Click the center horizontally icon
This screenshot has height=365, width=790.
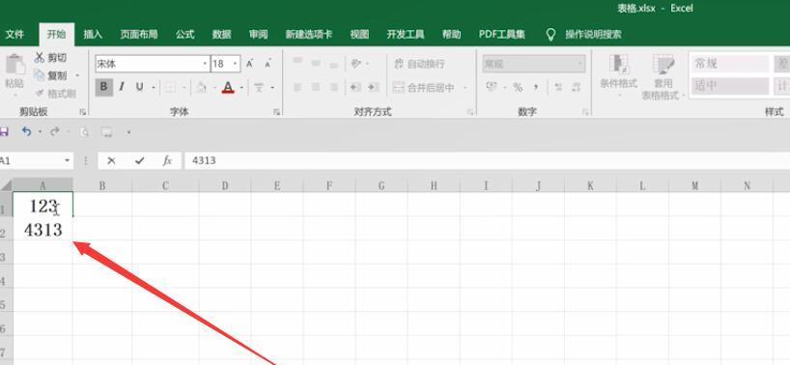point(316,88)
